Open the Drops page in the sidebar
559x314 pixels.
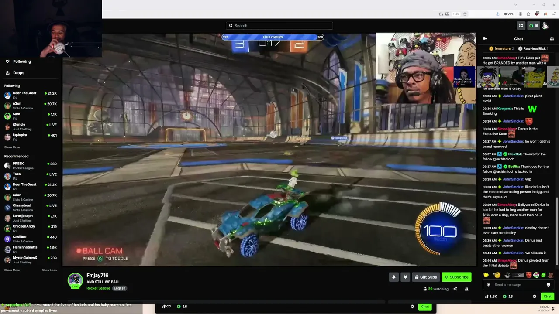click(15, 73)
